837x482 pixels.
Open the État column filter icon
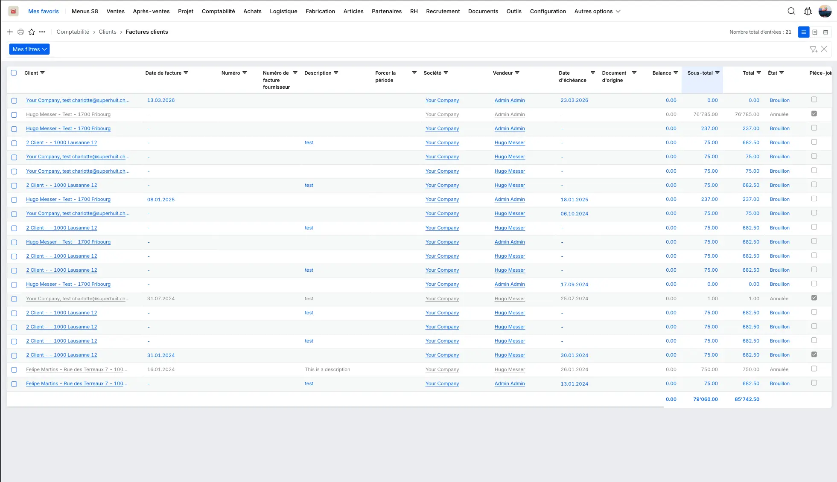tap(782, 73)
